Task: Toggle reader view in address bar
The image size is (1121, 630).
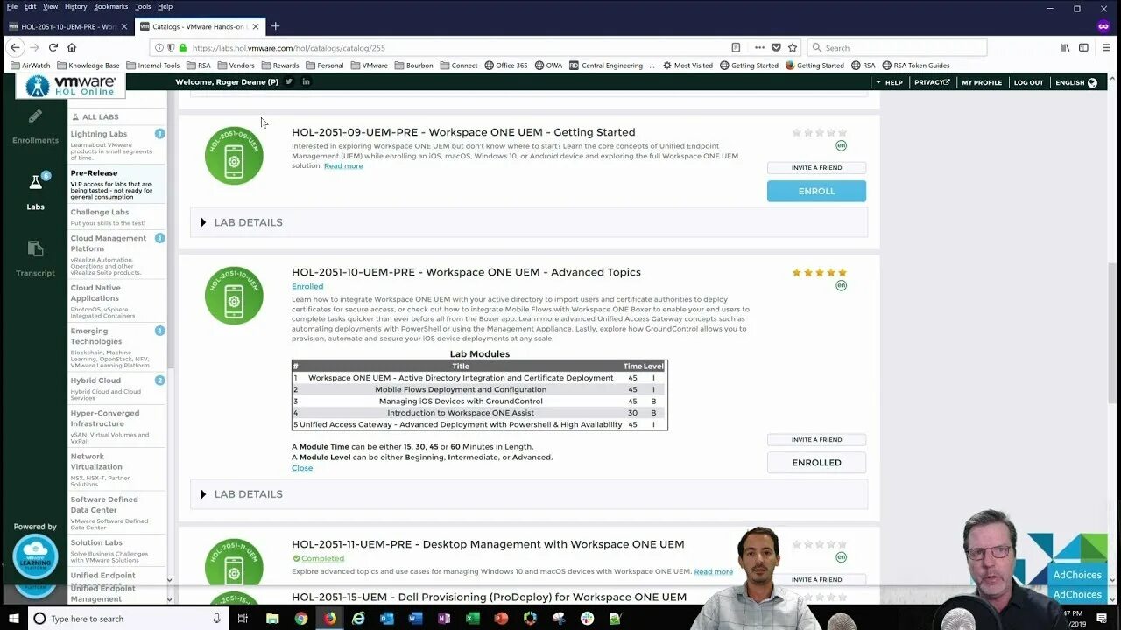Action: pyautogui.click(x=736, y=48)
